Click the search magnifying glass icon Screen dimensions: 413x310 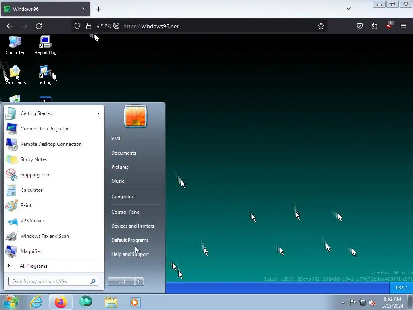point(93,281)
